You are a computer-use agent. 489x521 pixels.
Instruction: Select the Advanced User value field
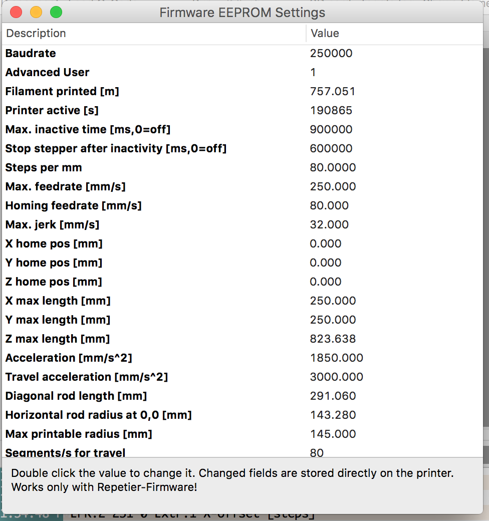pyautogui.click(x=313, y=72)
